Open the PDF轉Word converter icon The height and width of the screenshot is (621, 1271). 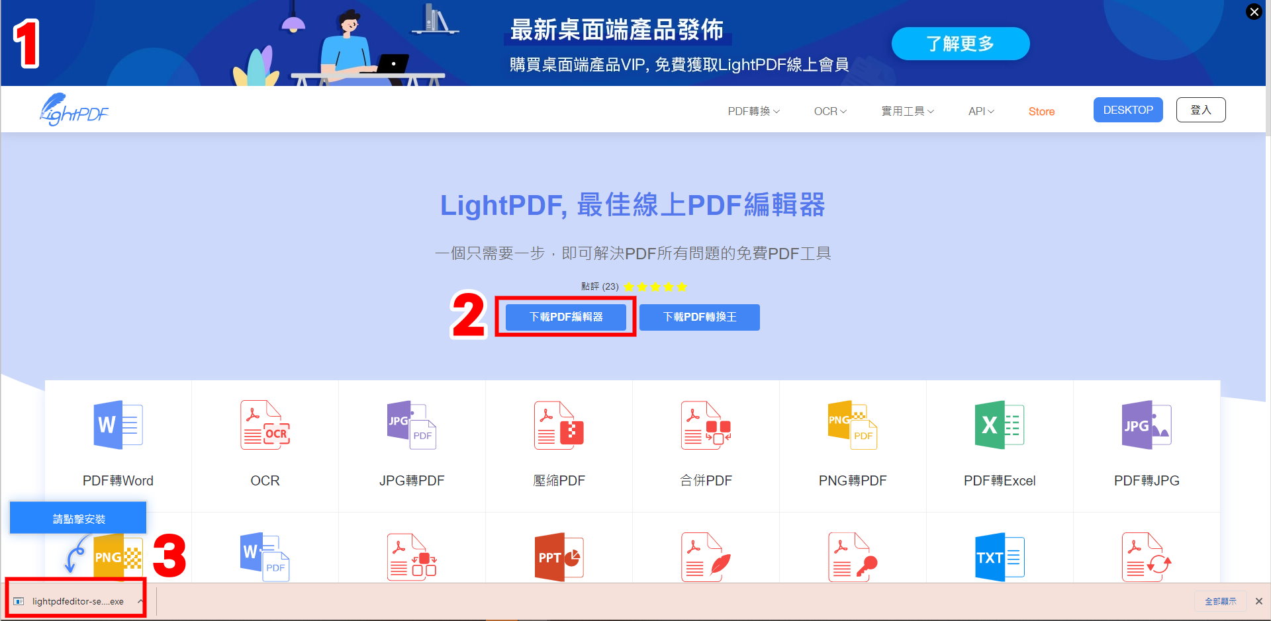point(118,425)
